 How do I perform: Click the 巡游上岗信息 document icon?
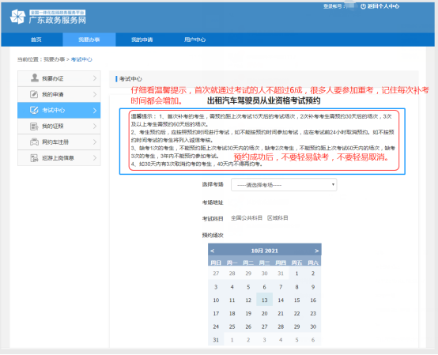point(34,158)
